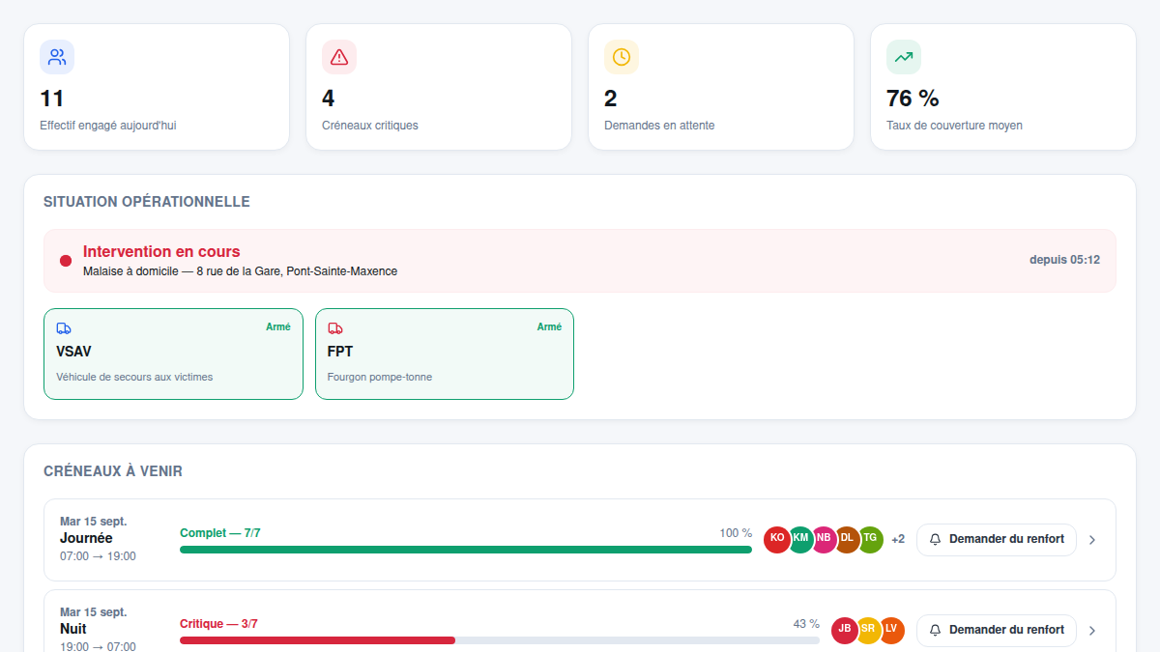The image size is (1160, 652).
Task: Click the red Critique 3/7 progress bar
Action: pyautogui.click(x=500, y=640)
